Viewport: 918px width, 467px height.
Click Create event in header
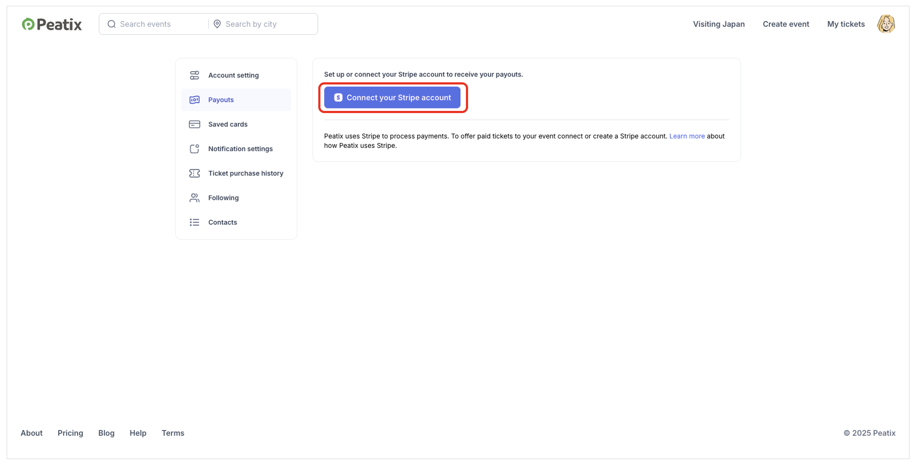786,24
